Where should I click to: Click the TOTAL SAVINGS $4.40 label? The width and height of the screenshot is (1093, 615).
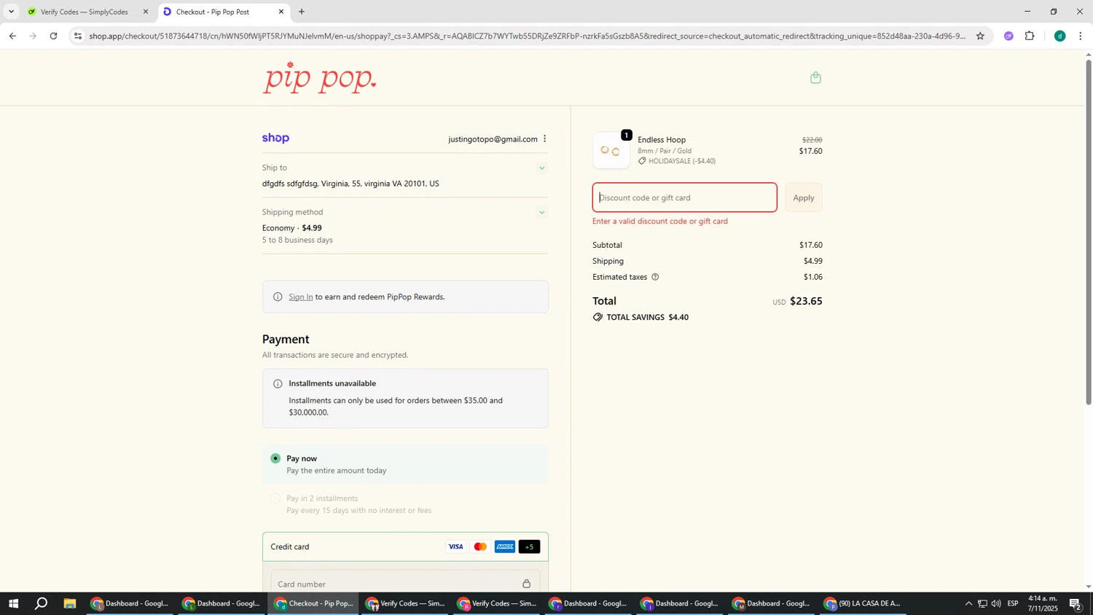(x=641, y=317)
